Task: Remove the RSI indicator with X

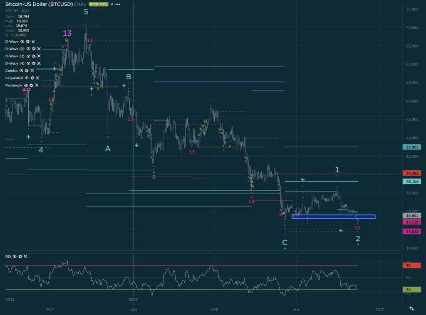Action: (25, 256)
